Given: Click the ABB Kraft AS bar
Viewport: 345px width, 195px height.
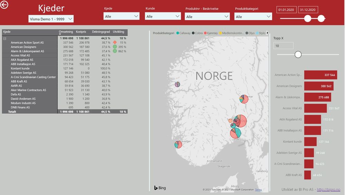Looking at the screenshot, I should (308, 175).
